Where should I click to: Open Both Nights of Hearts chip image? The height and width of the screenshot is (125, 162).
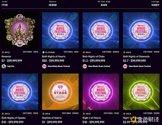(60, 31)
